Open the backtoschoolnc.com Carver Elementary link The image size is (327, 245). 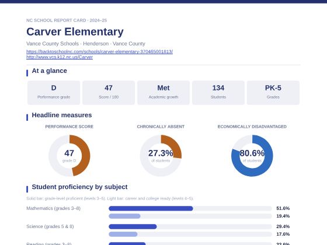[99, 51]
